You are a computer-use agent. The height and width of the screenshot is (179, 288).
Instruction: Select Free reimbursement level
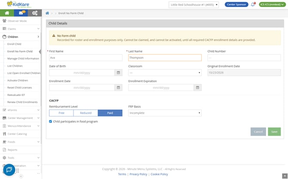coord(61,113)
